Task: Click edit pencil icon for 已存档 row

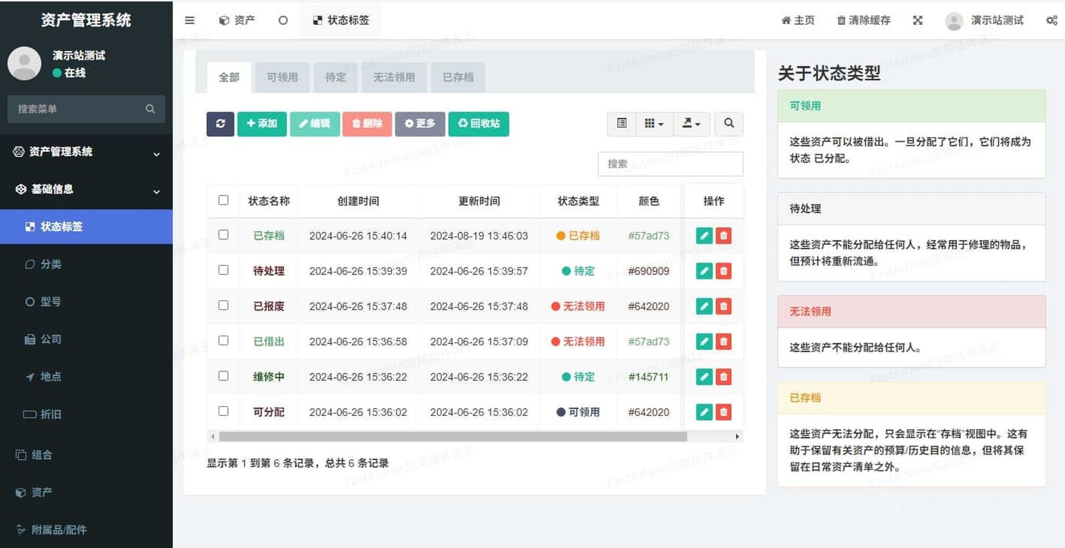Action: (x=704, y=236)
